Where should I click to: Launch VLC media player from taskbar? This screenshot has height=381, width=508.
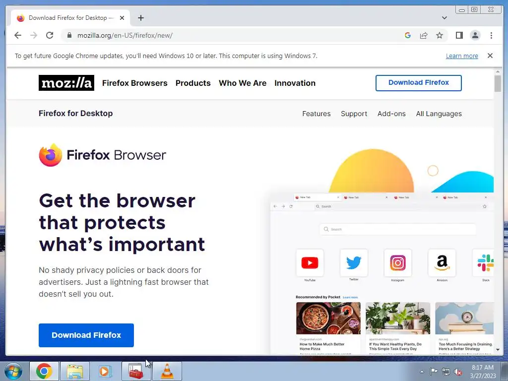[167, 371]
